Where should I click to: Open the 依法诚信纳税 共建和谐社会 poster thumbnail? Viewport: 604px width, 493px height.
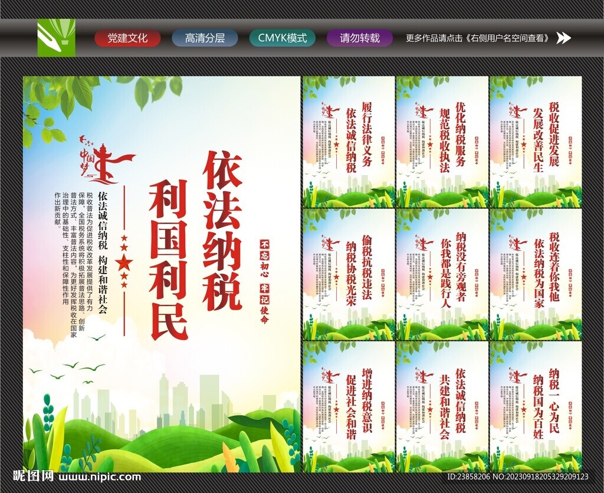(442, 407)
